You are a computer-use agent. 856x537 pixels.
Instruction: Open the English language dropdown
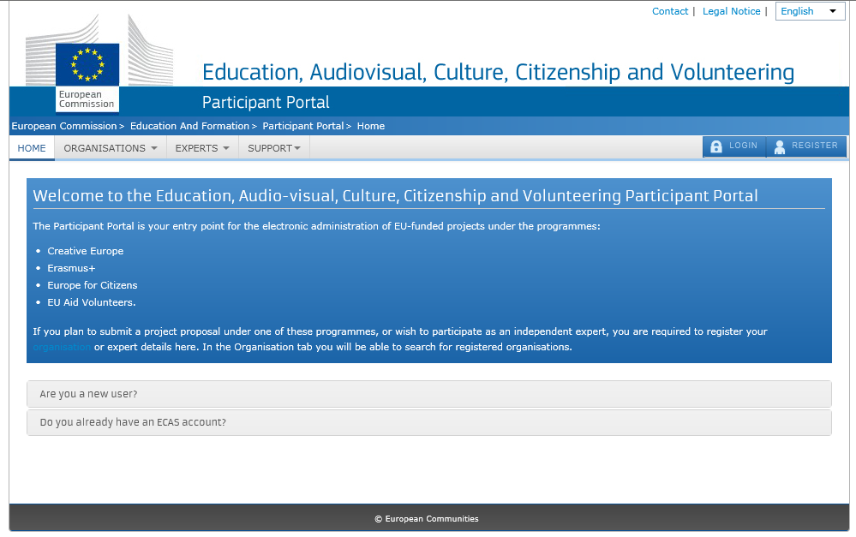tap(810, 11)
